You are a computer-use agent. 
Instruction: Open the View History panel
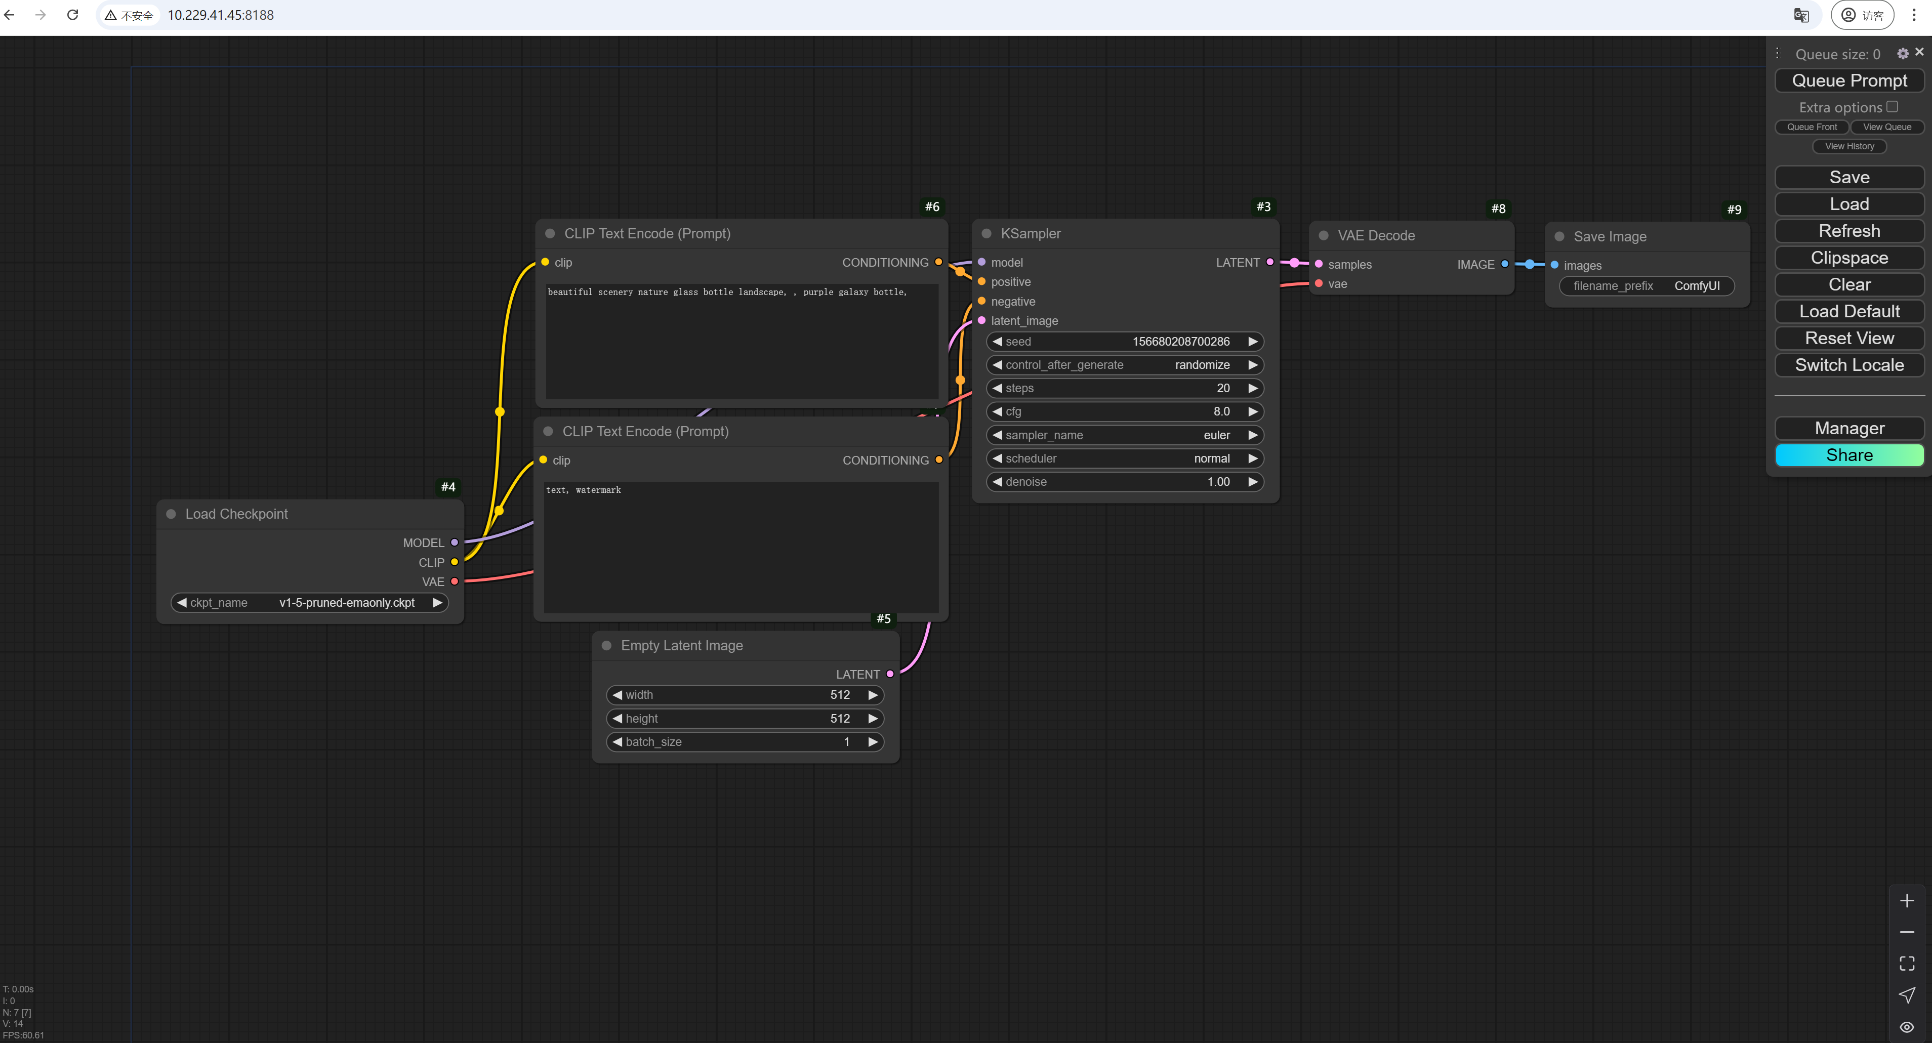coord(1849,146)
